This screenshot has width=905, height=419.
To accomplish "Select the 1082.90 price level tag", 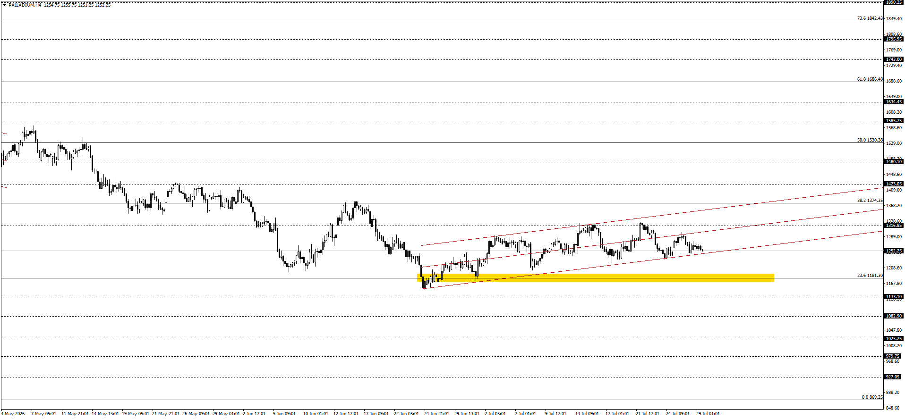I will coord(894,316).
